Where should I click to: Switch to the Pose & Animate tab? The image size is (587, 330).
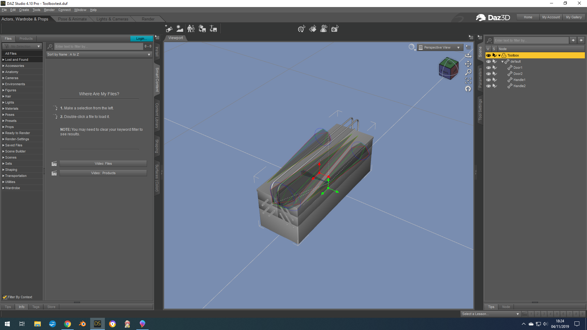tap(72, 19)
